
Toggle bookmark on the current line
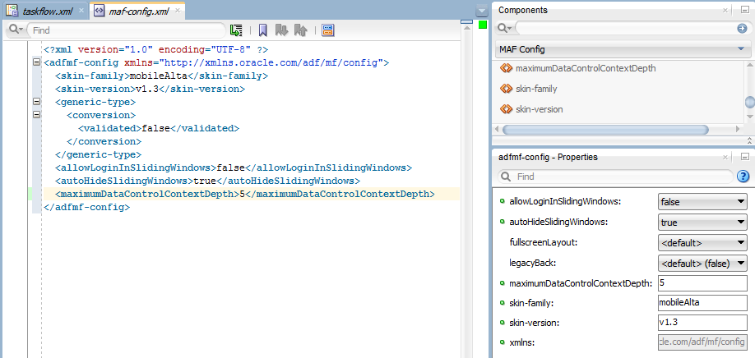[x=263, y=30]
